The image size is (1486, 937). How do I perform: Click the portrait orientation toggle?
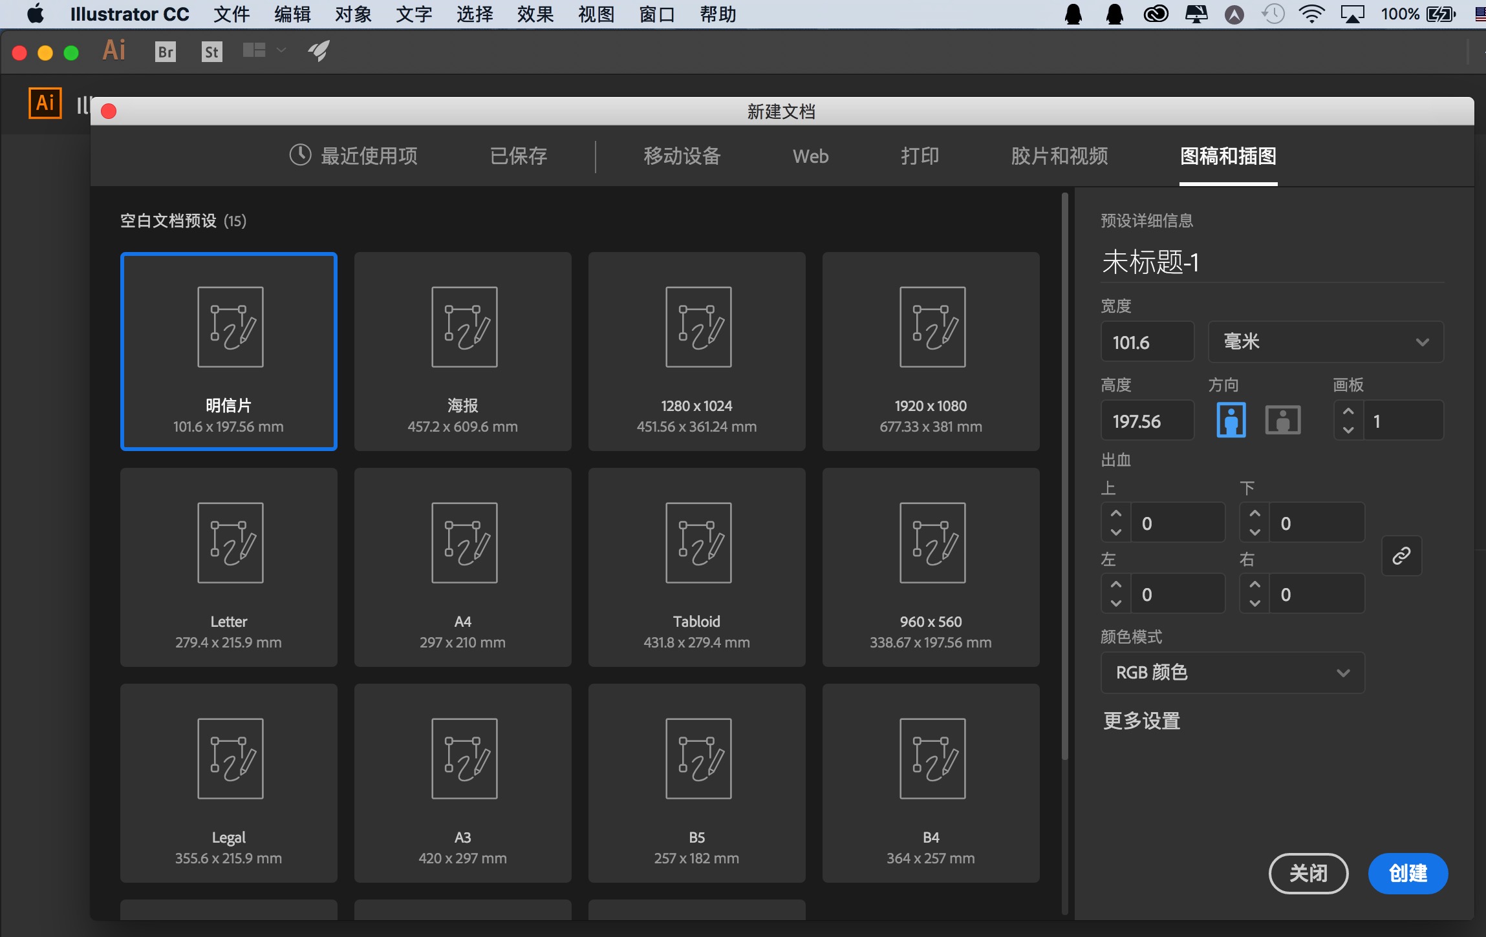(x=1231, y=421)
